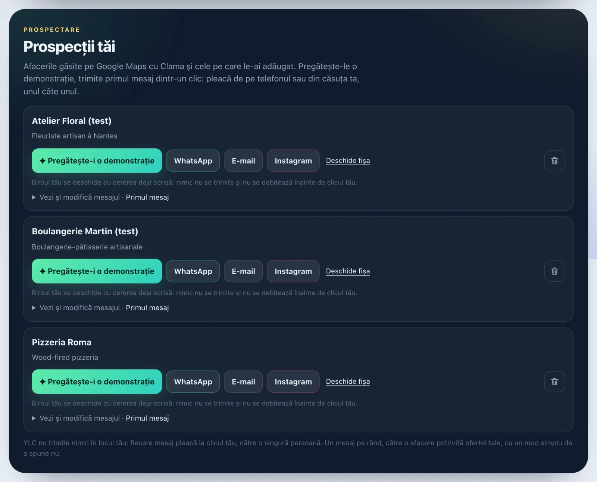Delete the Boulangerie Martin (test) prospect

[554, 271]
